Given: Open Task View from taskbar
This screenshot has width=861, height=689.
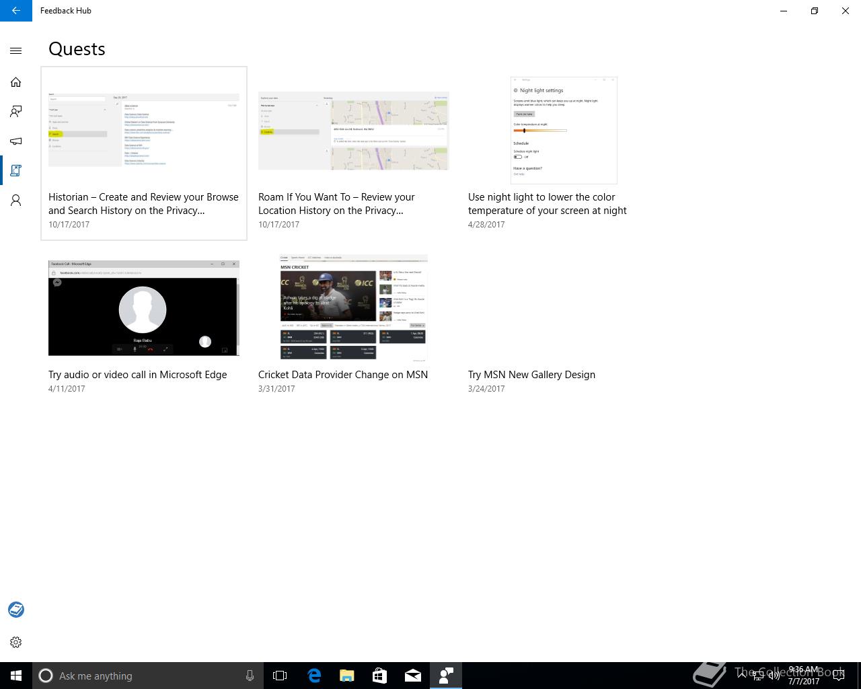Looking at the screenshot, I should click(x=280, y=676).
